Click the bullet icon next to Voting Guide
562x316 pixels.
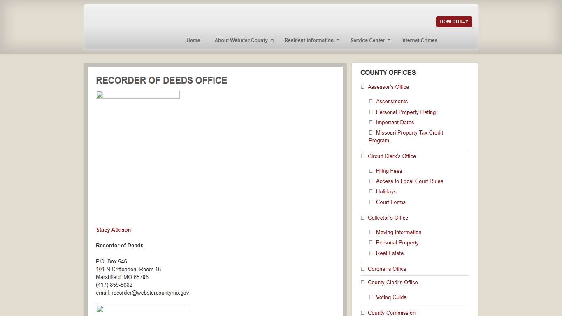pyautogui.click(x=371, y=297)
